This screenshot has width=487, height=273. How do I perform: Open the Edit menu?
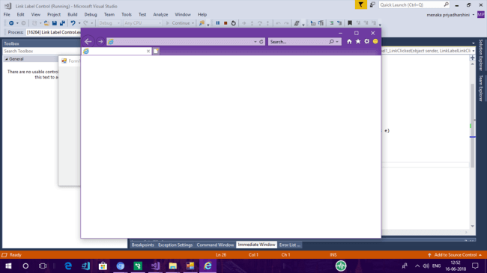click(20, 14)
